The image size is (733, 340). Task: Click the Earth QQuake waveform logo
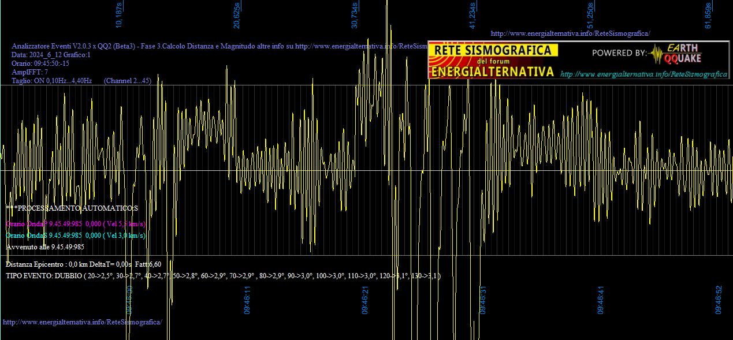(x=674, y=53)
